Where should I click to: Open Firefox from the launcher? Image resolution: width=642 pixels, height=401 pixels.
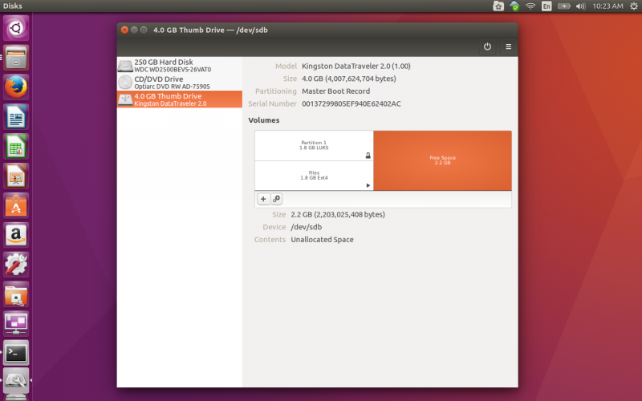[16, 87]
